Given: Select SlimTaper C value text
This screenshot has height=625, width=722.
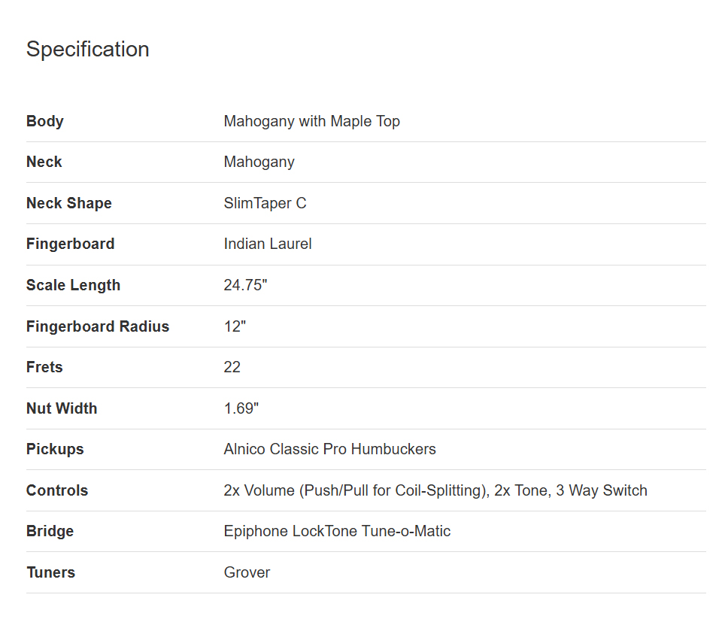Looking at the screenshot, I should click(265, 203).
